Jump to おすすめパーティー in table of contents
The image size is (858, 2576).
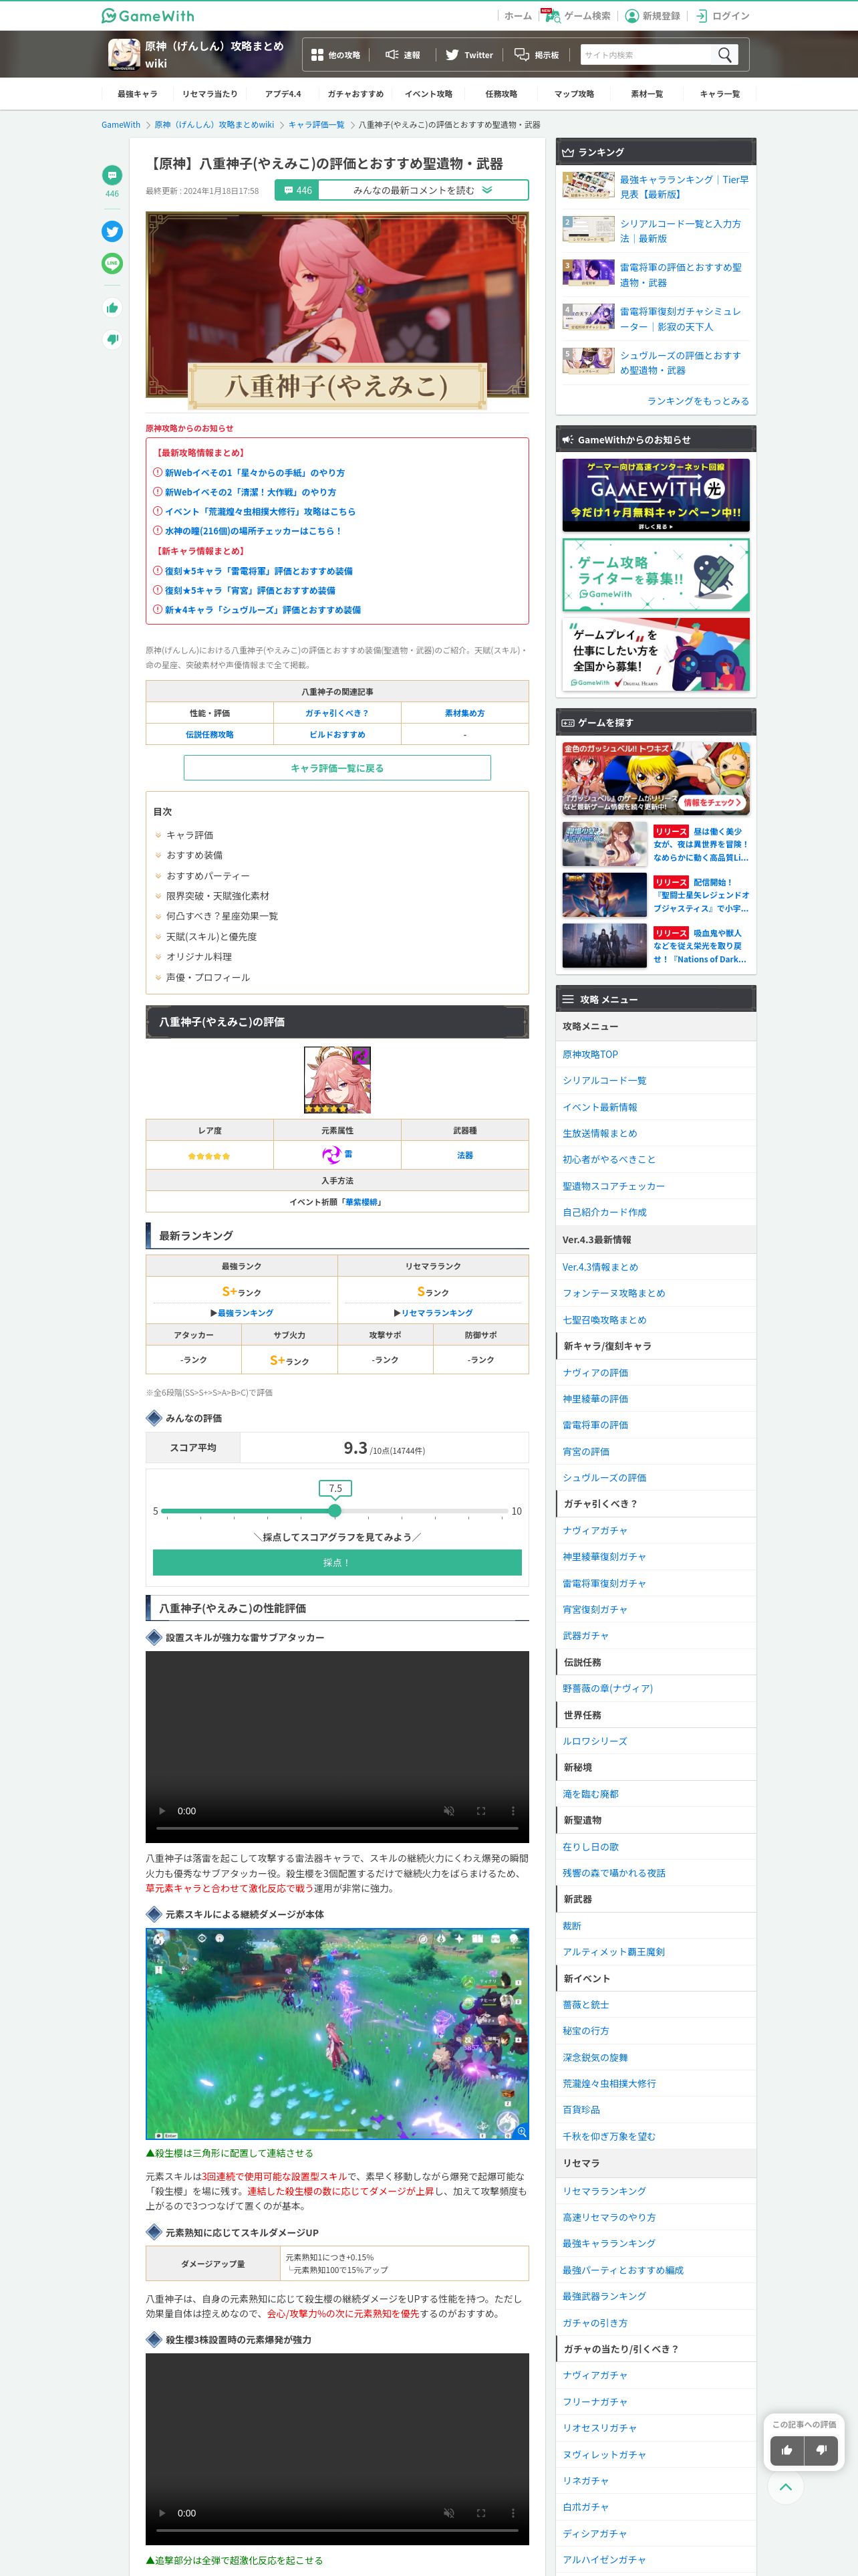[x=208, y=876]
